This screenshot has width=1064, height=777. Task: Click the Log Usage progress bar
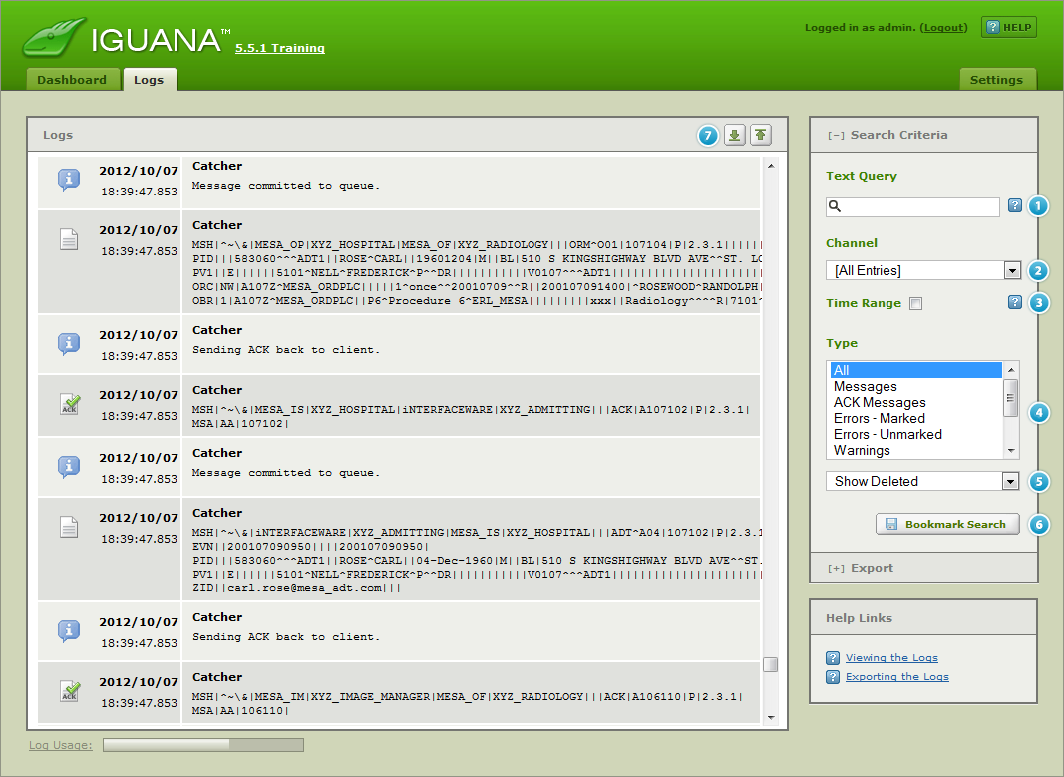(x=202, y=745)
